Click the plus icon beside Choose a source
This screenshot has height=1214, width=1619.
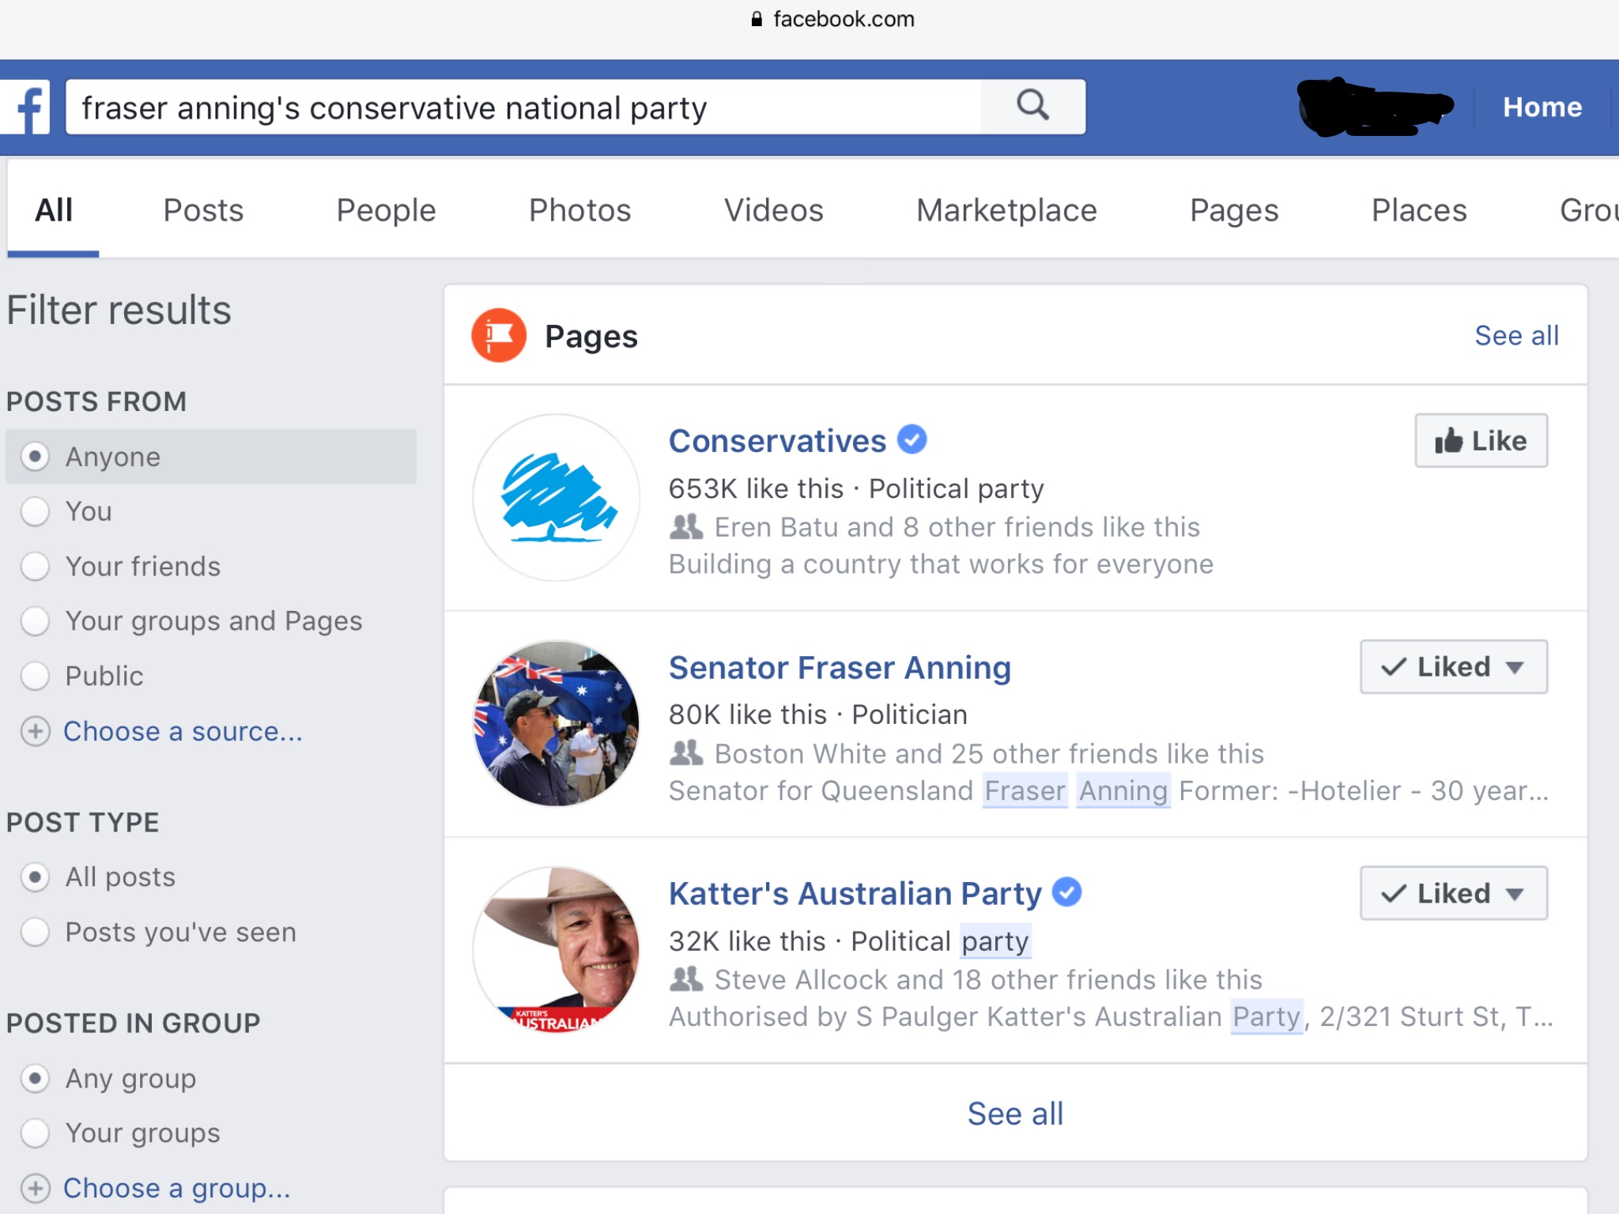pos(35,731)
